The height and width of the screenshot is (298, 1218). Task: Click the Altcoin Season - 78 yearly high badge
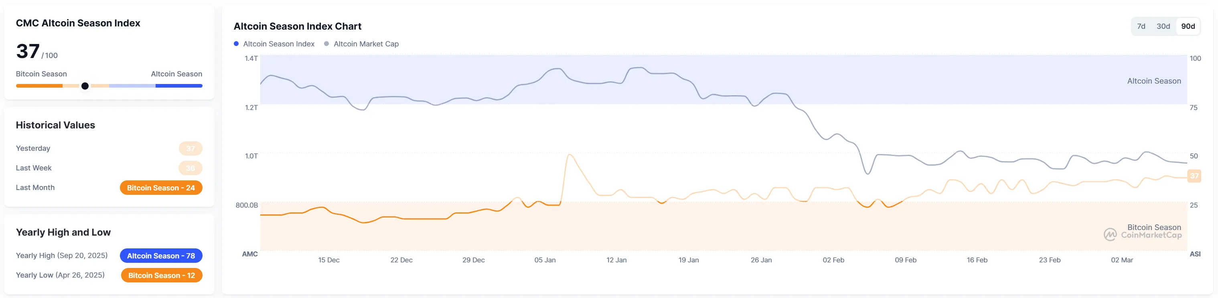point(161,256)
